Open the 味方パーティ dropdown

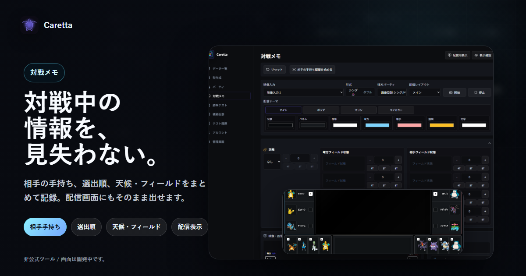click(x=392, y=92)
